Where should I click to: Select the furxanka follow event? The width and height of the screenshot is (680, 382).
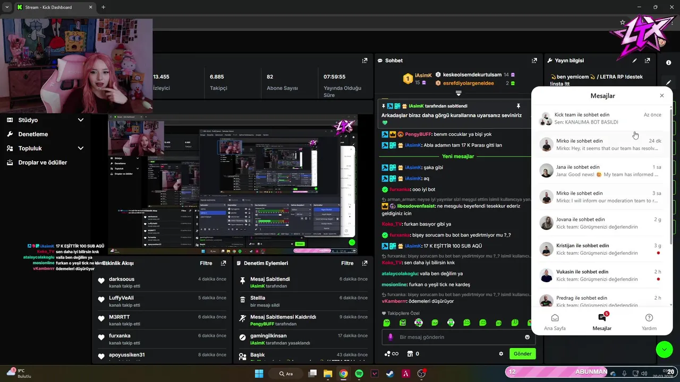pyautogui.click(x=162, y=339)
